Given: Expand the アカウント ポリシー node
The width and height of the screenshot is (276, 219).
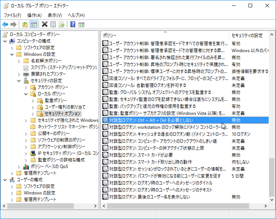Looking at the screenshot, I should [x=26, y=88].
